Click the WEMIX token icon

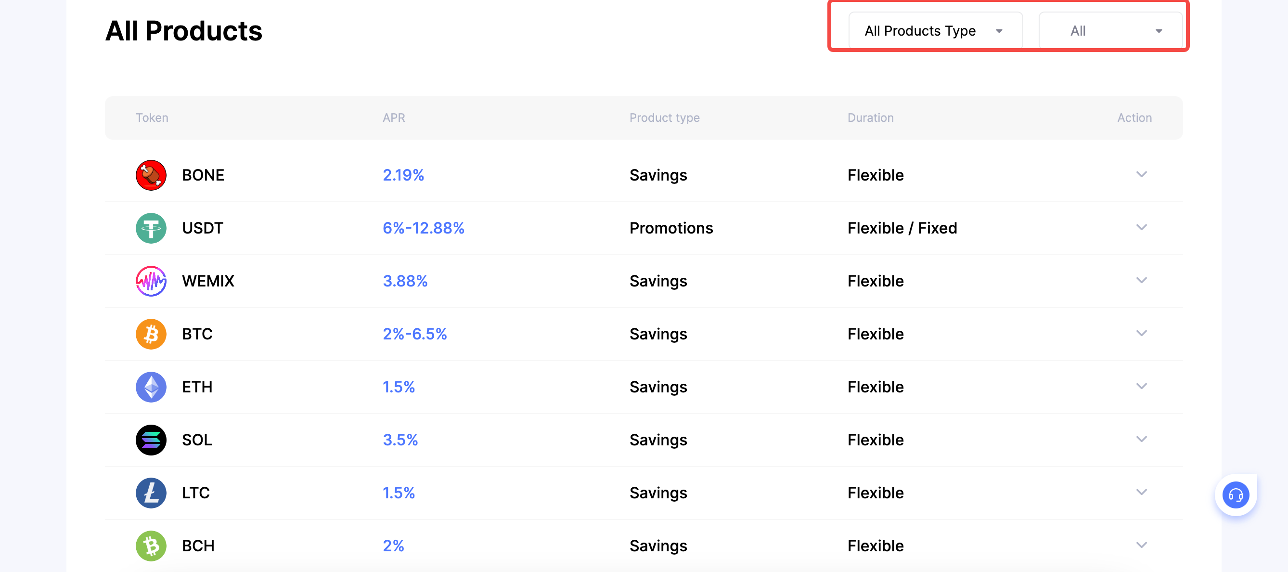pos(151,281)
